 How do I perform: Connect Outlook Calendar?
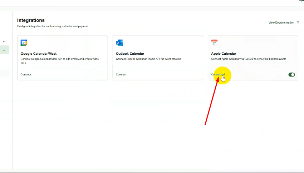pyautogui.click(x=121, y=75)
